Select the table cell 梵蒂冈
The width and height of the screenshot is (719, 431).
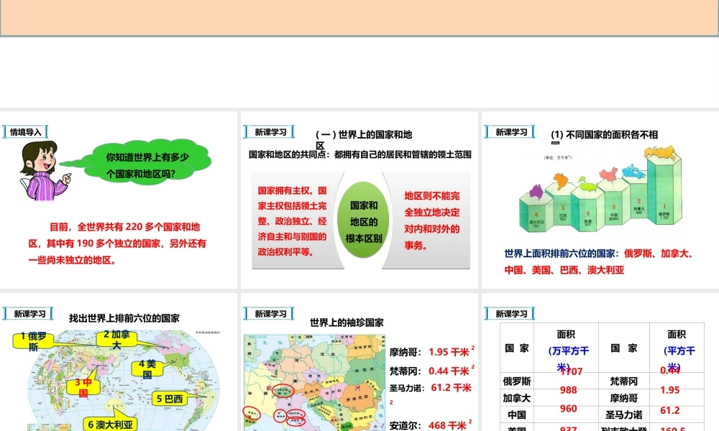(623, 381)
